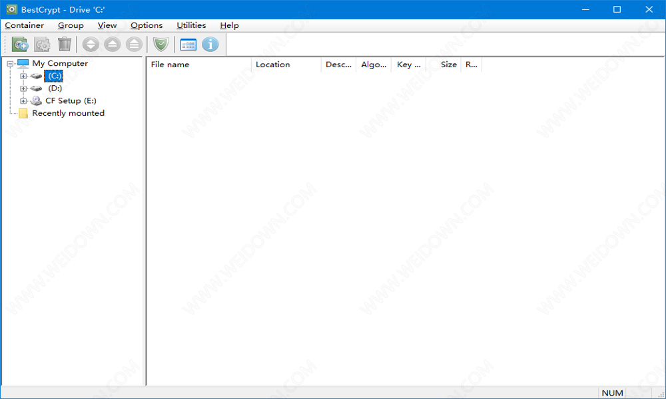Open the Help menu
This screenshot has height=399, width=666.
tap(229, 25)
